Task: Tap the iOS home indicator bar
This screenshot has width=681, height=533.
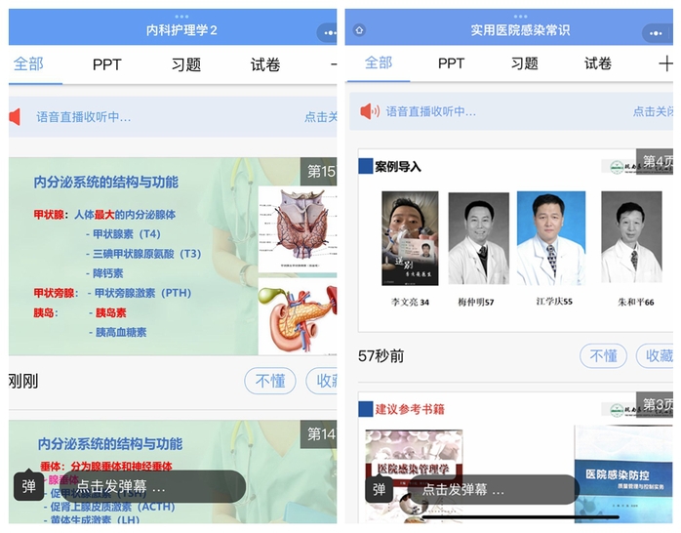Action: [520, 517]
